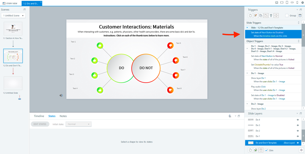The image size is (305, 154).
Task: Undock the Slide Layers panel
Action: (x=301, y=113)
